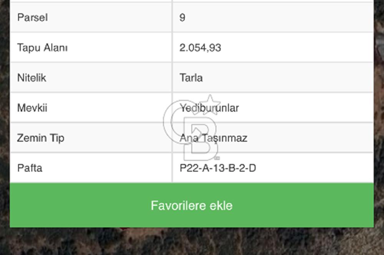Viewport: 384px width, 255px height.
Task: Click the area value 2.054,93
Action: pos(200,48)
